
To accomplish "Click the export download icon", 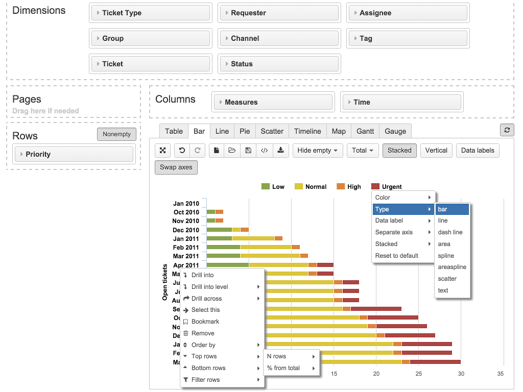I will tap(280, 151).
